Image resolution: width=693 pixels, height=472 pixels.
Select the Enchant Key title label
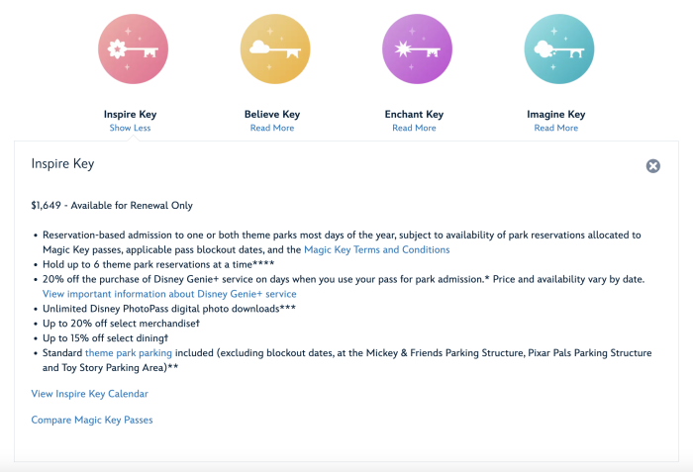pyautogui.click(x=415, y=115)
